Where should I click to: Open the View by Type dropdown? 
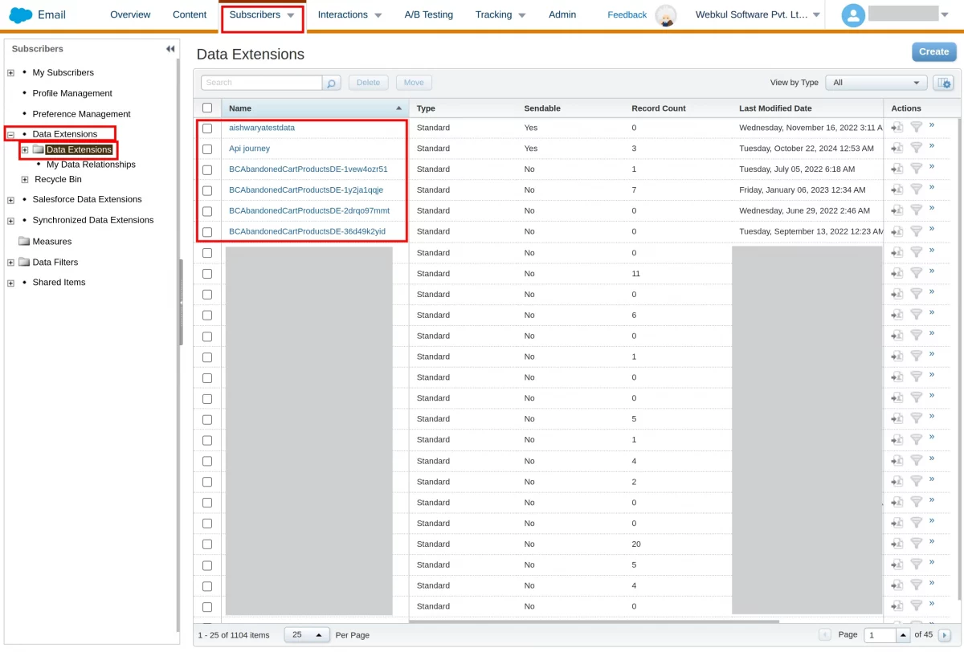pos(876,83)
